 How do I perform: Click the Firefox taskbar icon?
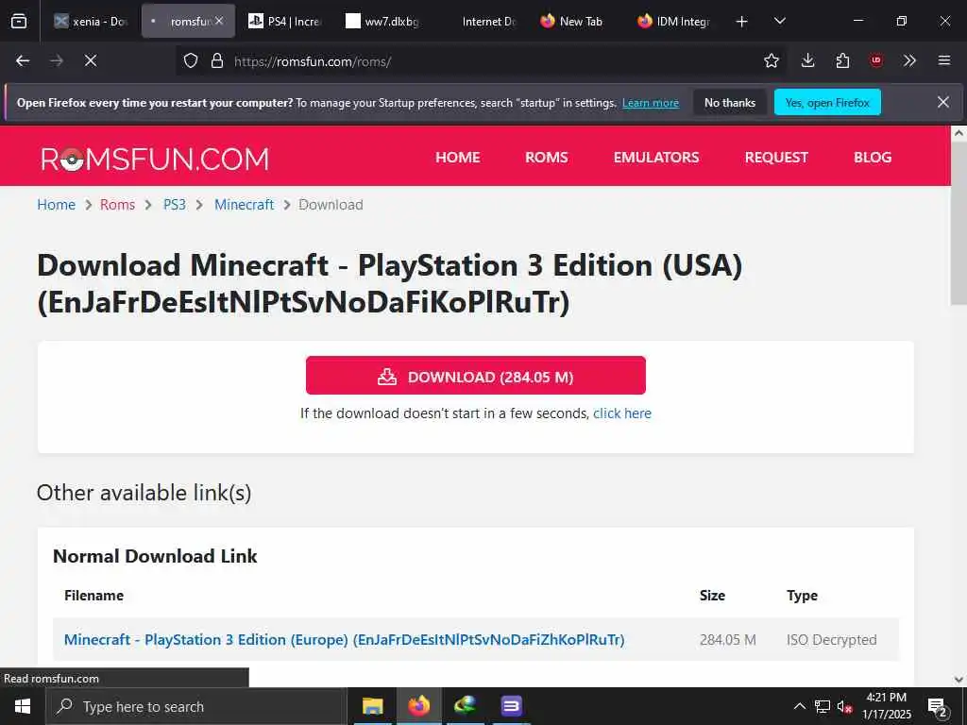tap(418, 706)
